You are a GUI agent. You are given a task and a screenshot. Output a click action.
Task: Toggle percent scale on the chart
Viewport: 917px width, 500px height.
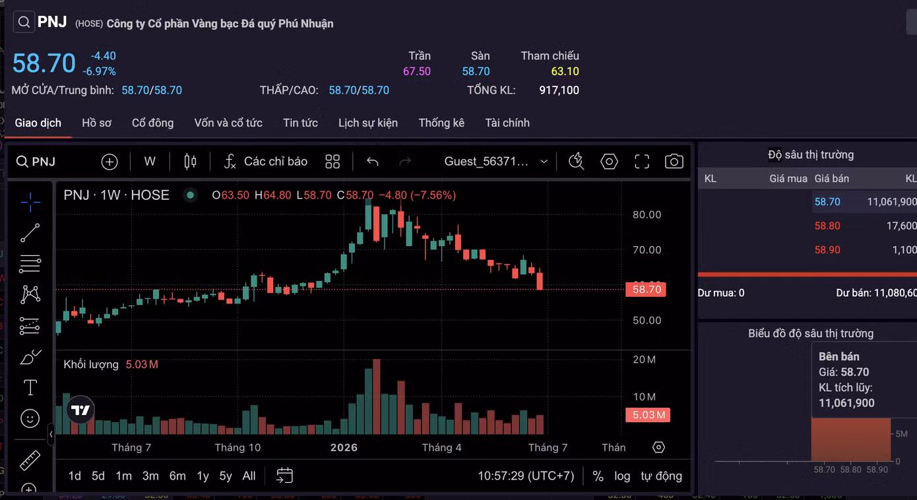pyautogui.click(x=598, y=476)
